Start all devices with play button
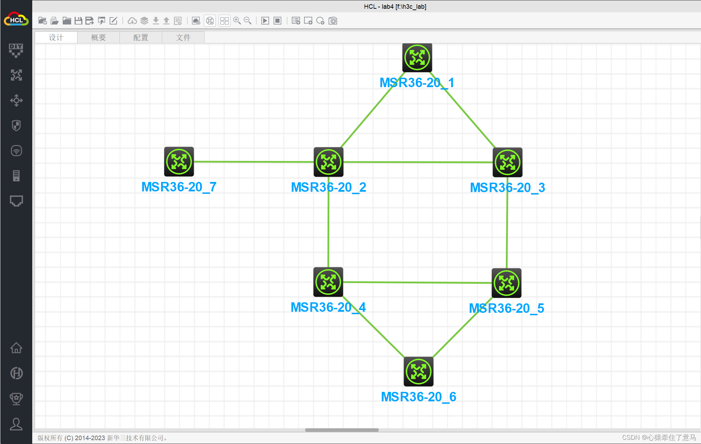 (x=265, y=21)
